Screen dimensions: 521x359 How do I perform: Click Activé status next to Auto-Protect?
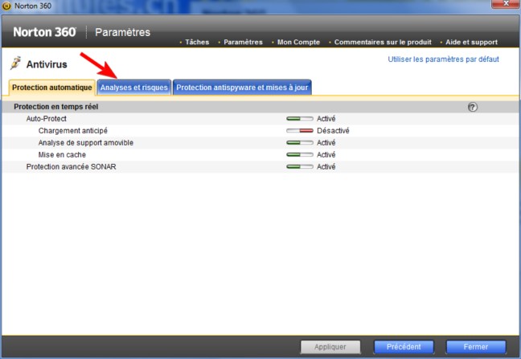point(326,119)
